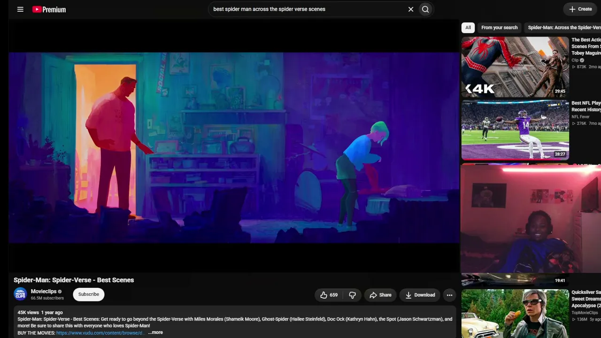Viewport: 601px width, 338px height.
Task: Select the From your search chip
Action: pos(500,28)
